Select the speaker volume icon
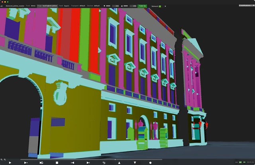 122,6
